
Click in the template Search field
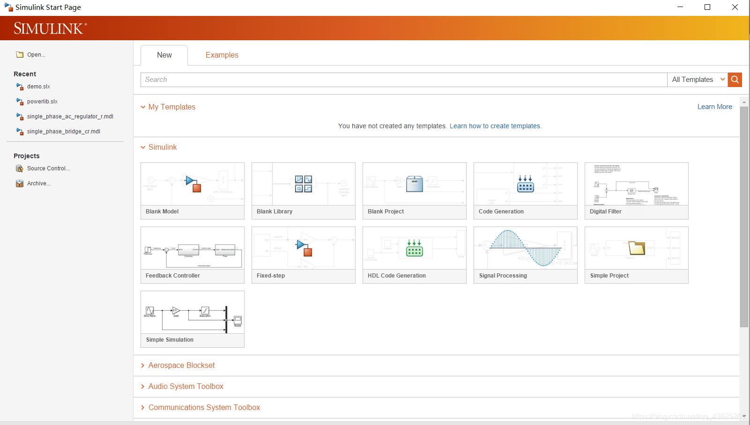point(404,80)
